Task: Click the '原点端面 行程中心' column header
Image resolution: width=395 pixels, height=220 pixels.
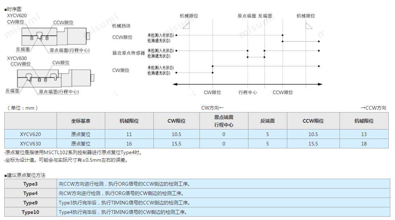Action: [x=224, y=121]
